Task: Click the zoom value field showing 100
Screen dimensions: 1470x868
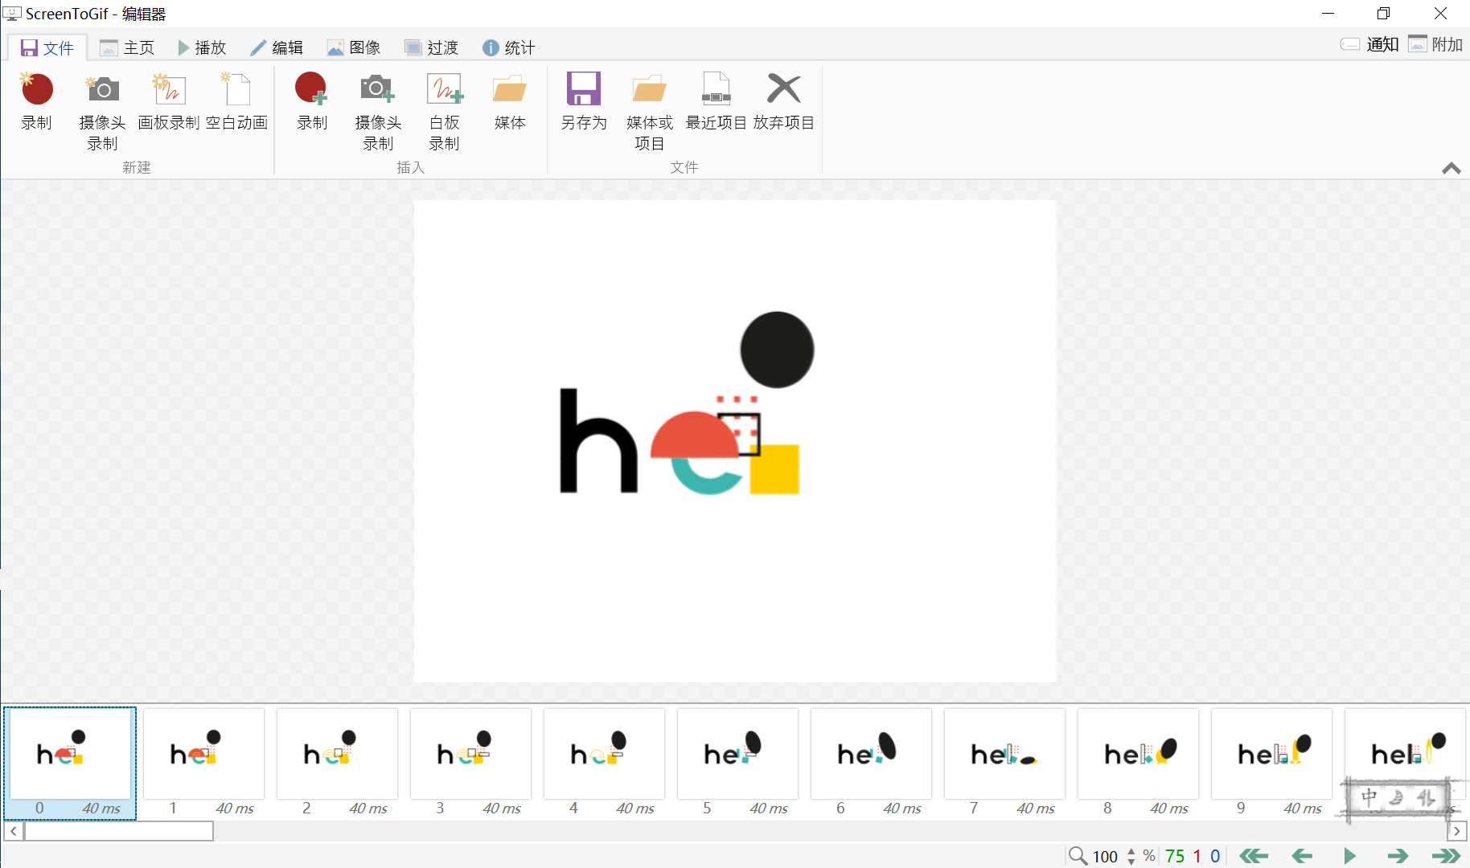Action: point(1105,857)
